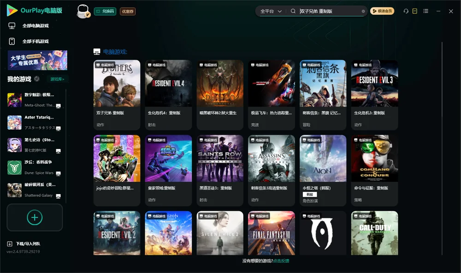Image resolution: width=461 pixels, height=273 pixels.
Task: Open the 刺客信条: 黑旗 记忆 game card
Action: pos(323,95)
